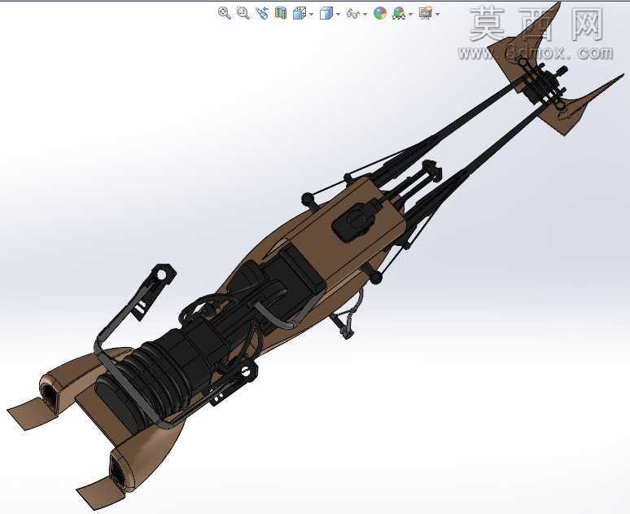Restore the Previous View
The width and height of the screenshot is (630, 514).
coord(262,13)
